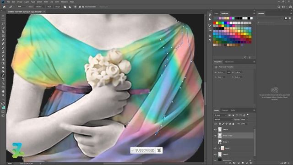The image size is (293, 165).
Task: Open path arrangement options
Action: pyautogui.click(x=75, y=7)
